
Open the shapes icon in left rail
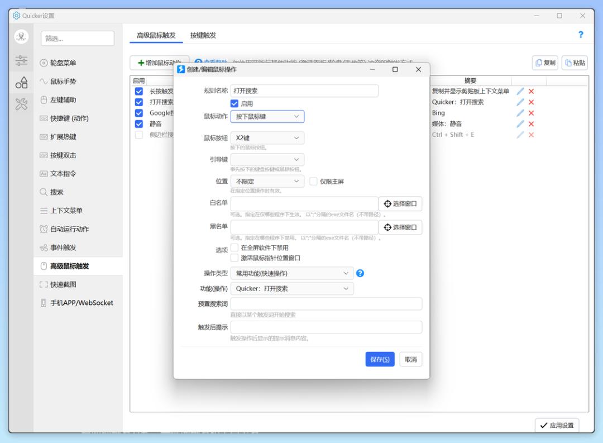click(x=21, y=82)
